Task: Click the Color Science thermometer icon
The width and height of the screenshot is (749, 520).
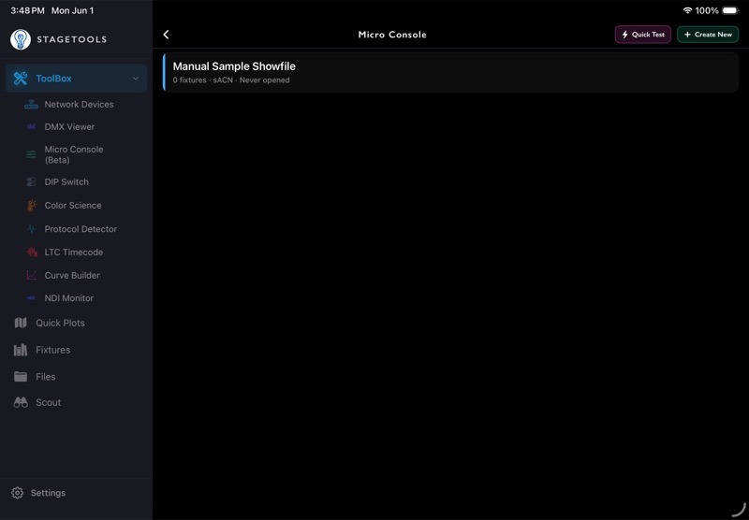Action: pos(32,206)
